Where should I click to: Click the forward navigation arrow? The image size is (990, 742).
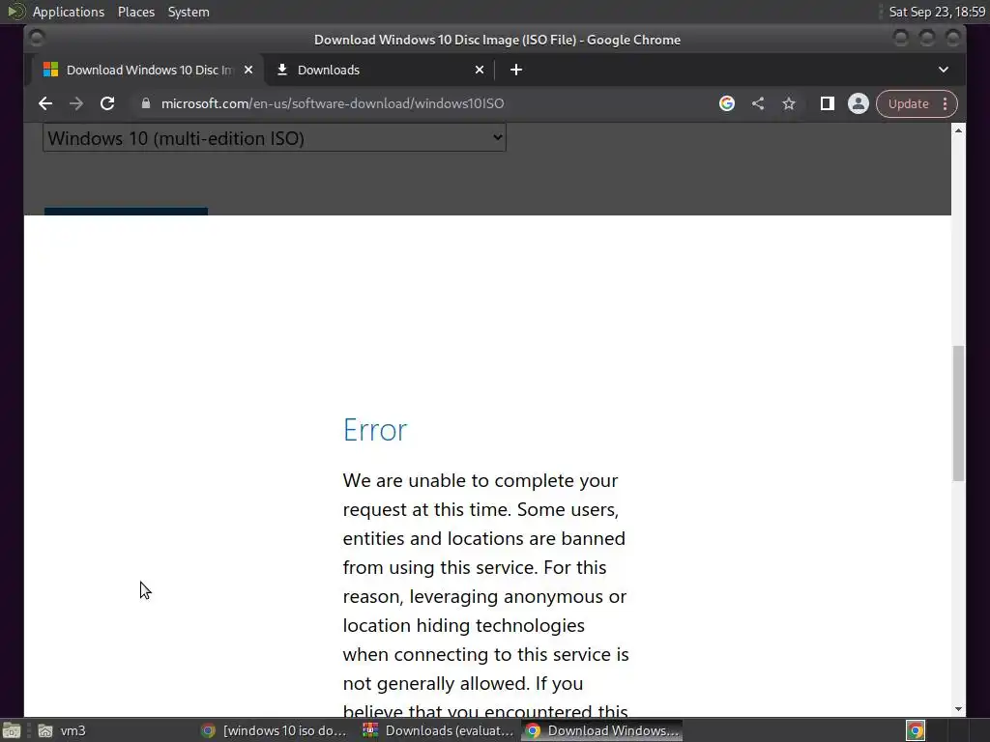[x=76, y=103]
